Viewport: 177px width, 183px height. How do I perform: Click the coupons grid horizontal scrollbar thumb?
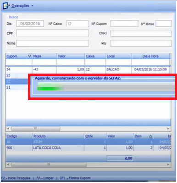tap(36, 129)
